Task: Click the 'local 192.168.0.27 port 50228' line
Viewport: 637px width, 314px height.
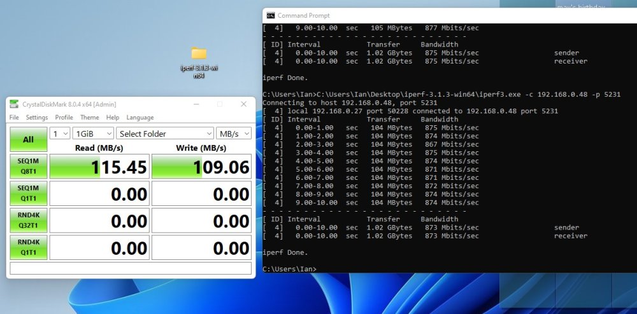Action: 410,111
